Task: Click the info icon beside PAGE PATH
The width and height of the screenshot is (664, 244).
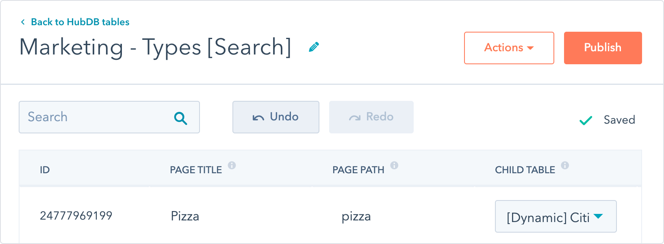Action: (x=394, y=165)
